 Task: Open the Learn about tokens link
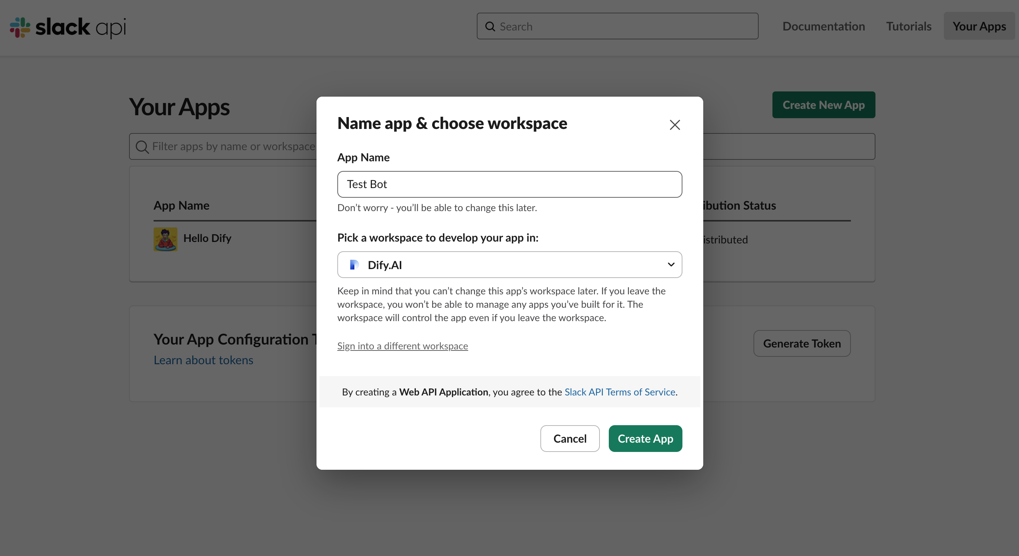pos(203,360)
